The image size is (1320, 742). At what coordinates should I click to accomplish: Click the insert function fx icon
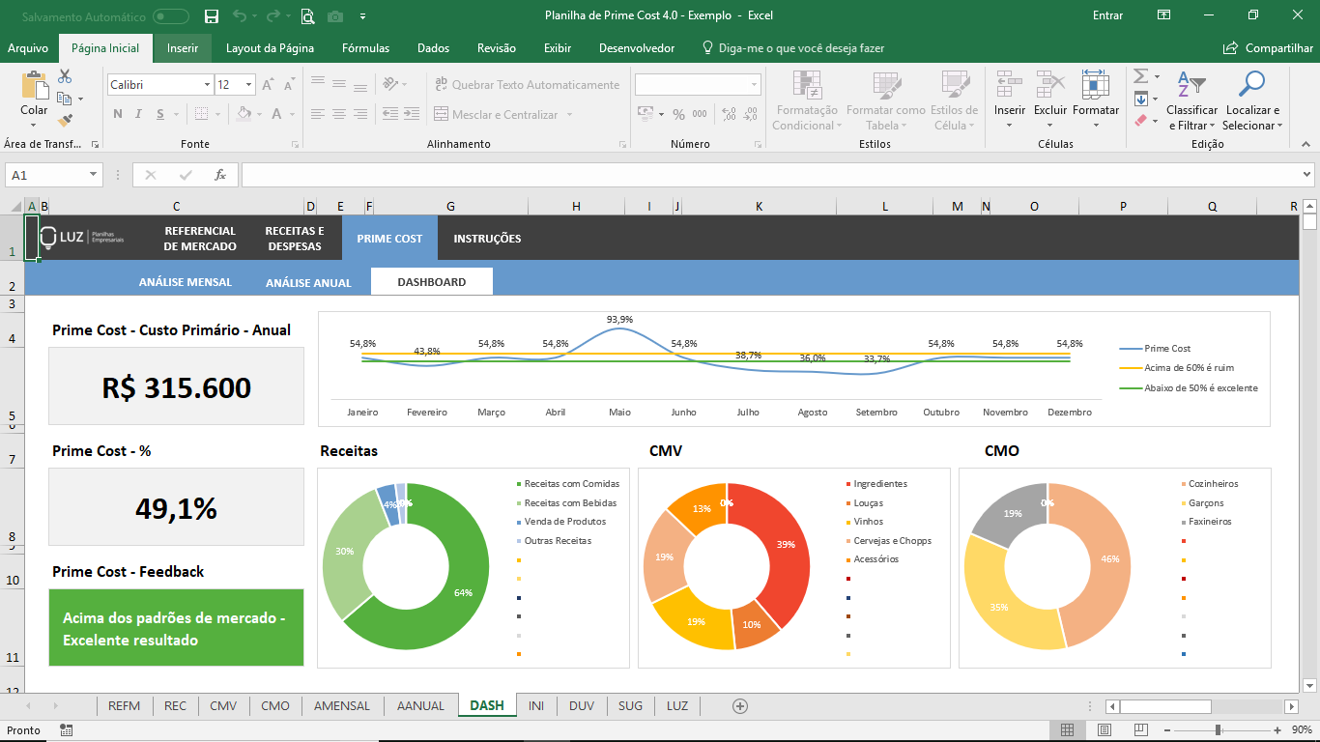coord(220,175)
